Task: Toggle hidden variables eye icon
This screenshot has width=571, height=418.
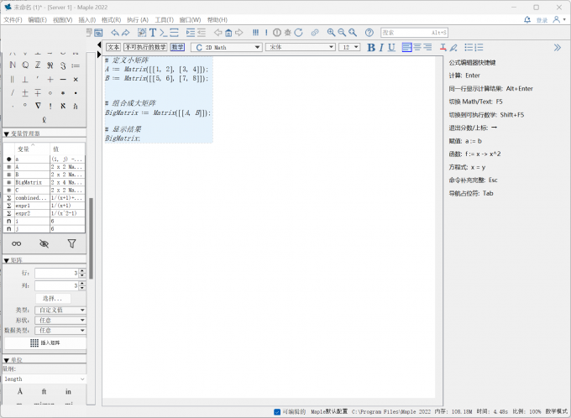Action: tap(44, 243)
